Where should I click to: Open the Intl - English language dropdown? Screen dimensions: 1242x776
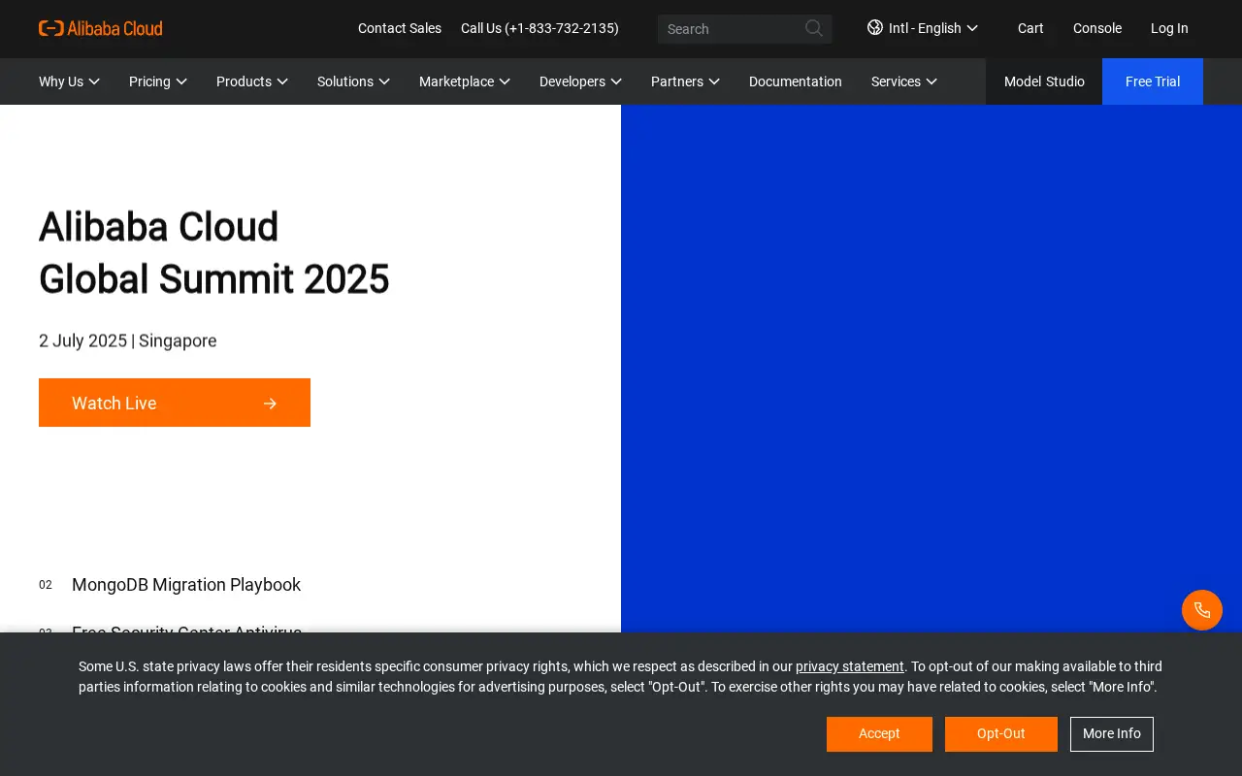click(x=923, y=28)
